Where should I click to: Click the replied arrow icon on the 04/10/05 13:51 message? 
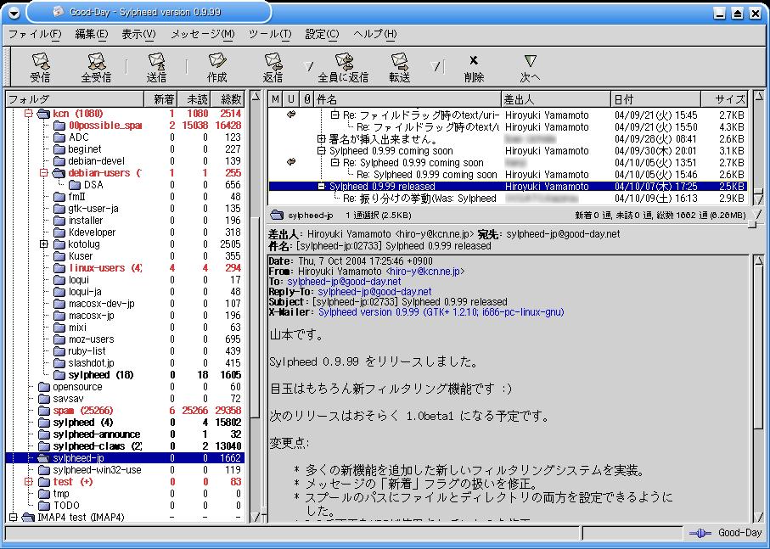(x=290, y=162)
